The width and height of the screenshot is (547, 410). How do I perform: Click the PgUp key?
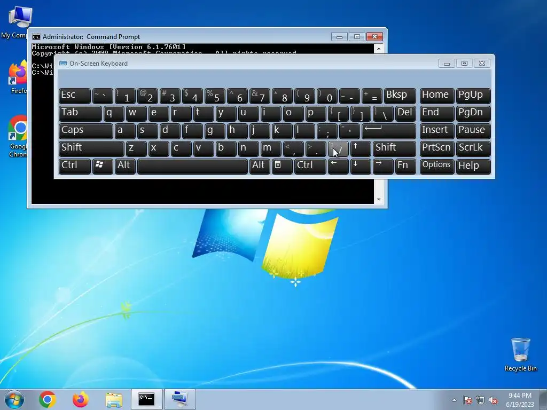tap(473, 96)
